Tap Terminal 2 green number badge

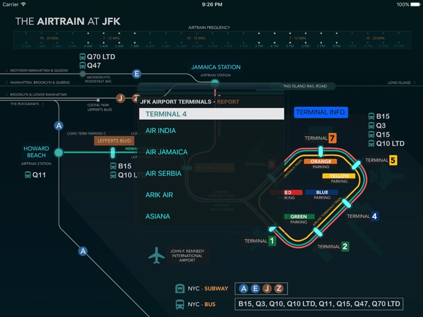click(x=345, y=247)
